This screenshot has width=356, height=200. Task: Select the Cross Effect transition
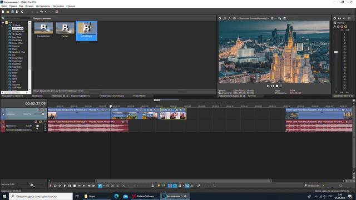tap(18, 43)
